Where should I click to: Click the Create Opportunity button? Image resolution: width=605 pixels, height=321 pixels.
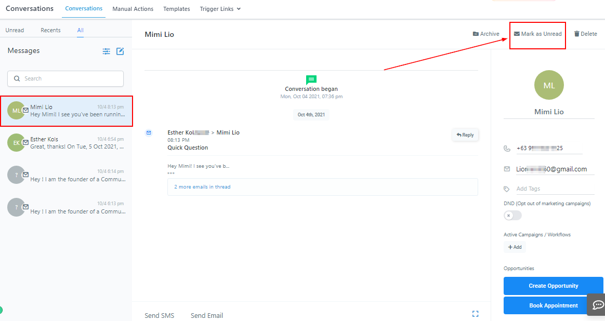(553, 286)
